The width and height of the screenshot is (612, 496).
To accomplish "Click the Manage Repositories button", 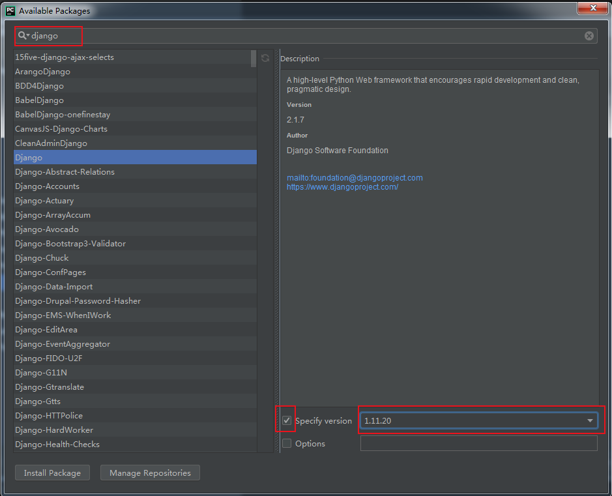I will [x=151, y=473].
